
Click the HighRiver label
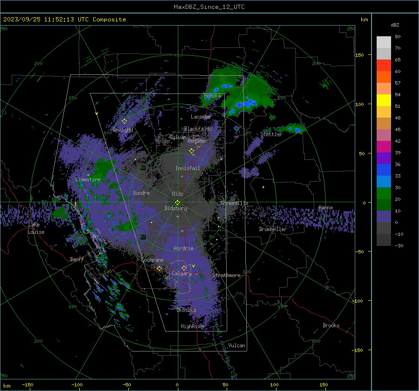(x=193, y=326)
